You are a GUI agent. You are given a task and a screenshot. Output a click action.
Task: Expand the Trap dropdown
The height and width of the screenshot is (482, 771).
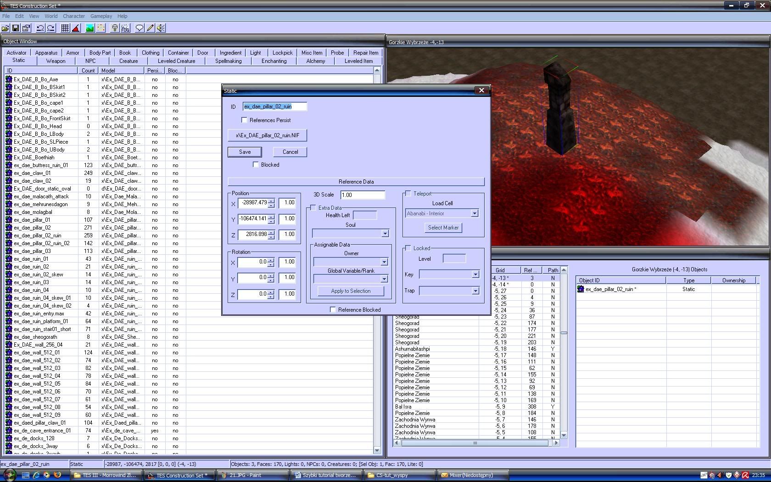(x=475, y=291)
